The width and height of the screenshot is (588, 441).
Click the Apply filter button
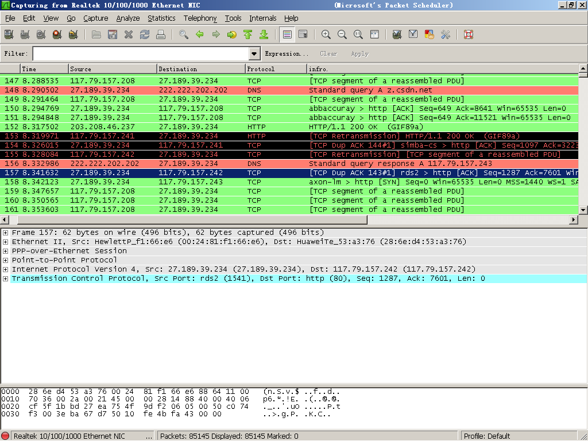(359, 53)
